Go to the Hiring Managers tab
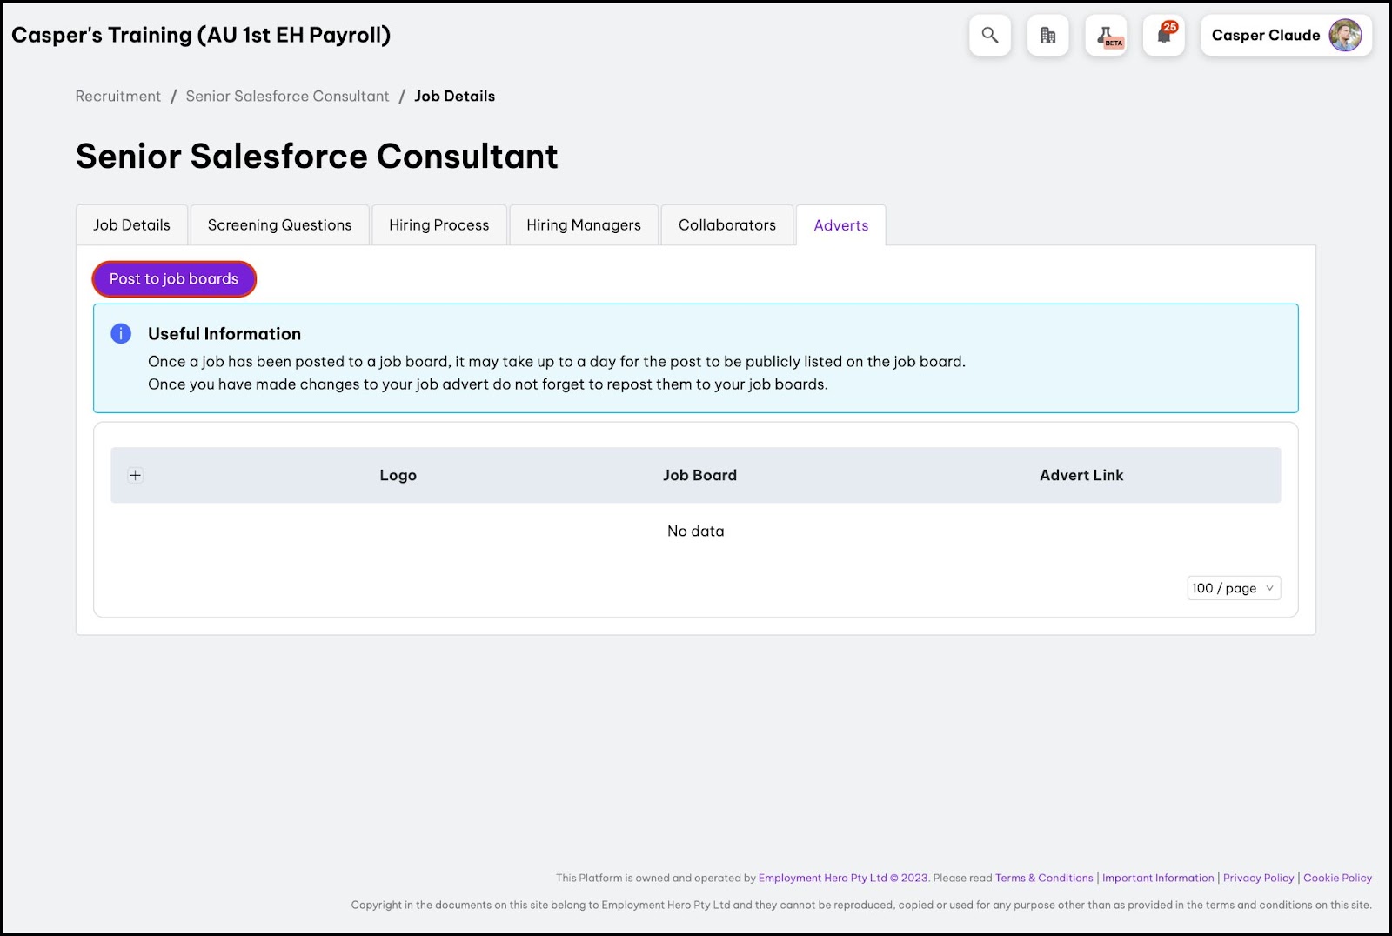Screen dimensions: 1392x936 click(x=583, y=225)
